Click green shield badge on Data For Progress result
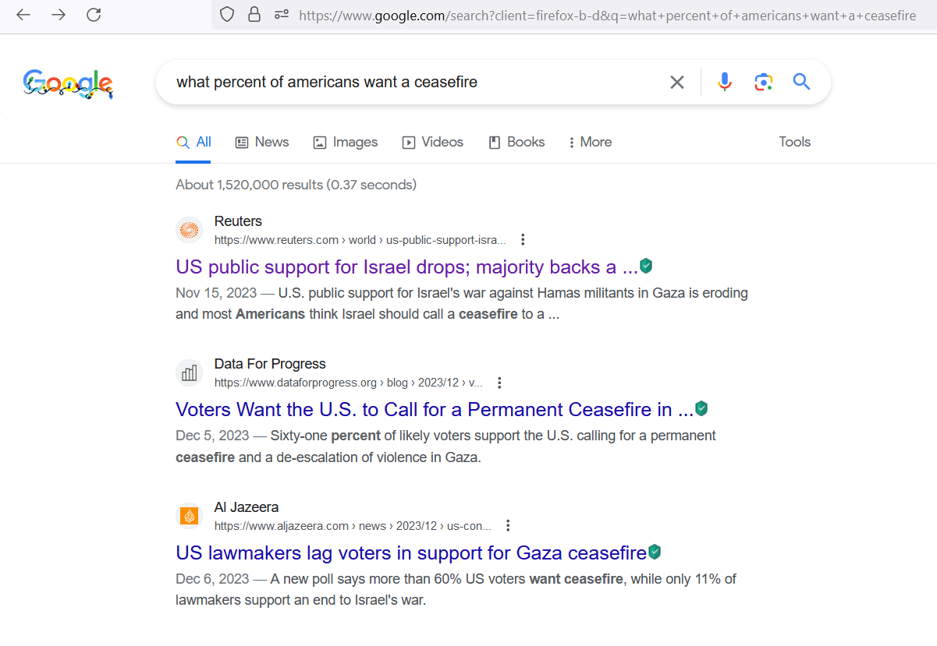 (701, 409)
